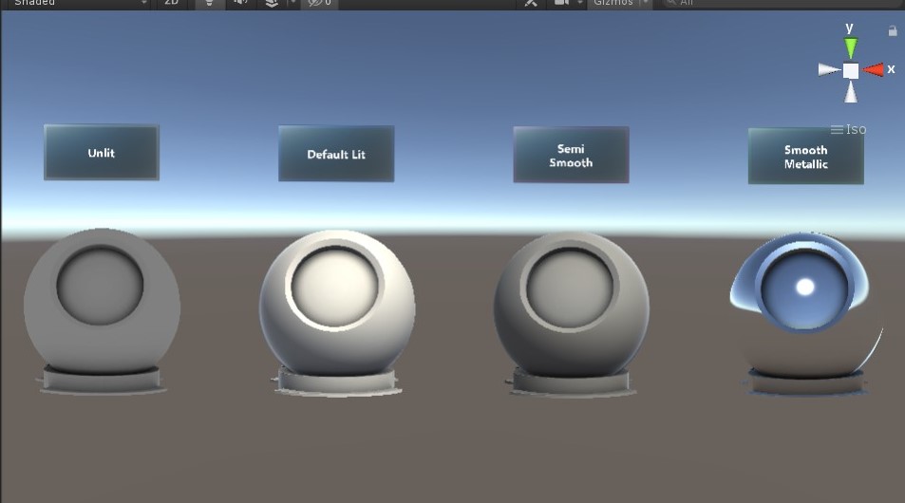Viewport: 905px width, 503px height.
Task: Toggle scene effects layers icon
Action: click(272, 3)
